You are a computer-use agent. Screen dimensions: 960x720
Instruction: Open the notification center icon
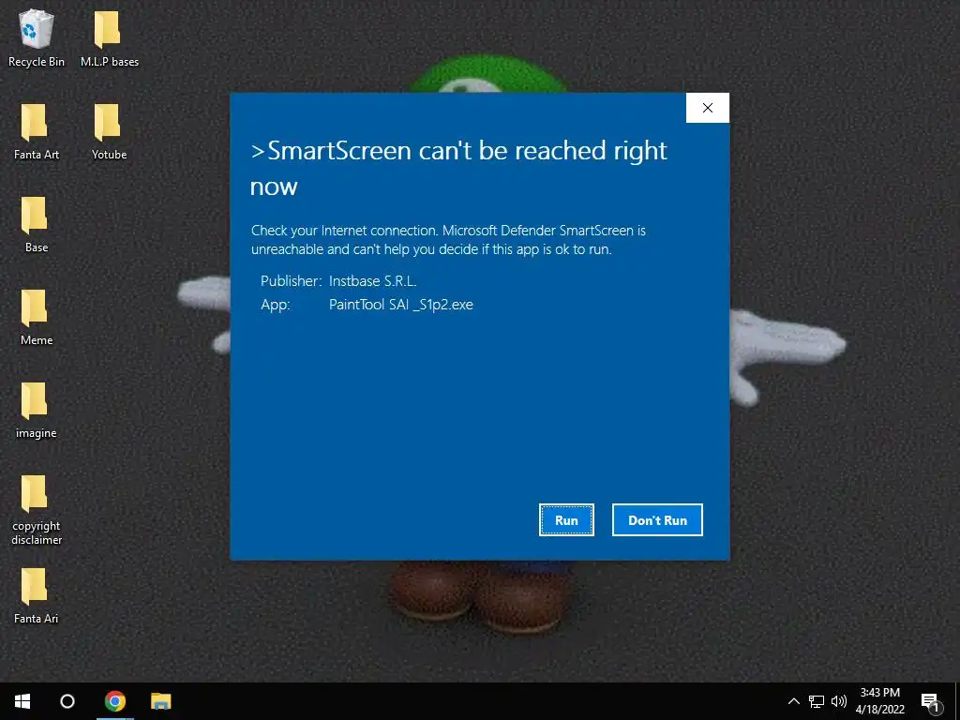pyautogui.click(x=931, y=701)
